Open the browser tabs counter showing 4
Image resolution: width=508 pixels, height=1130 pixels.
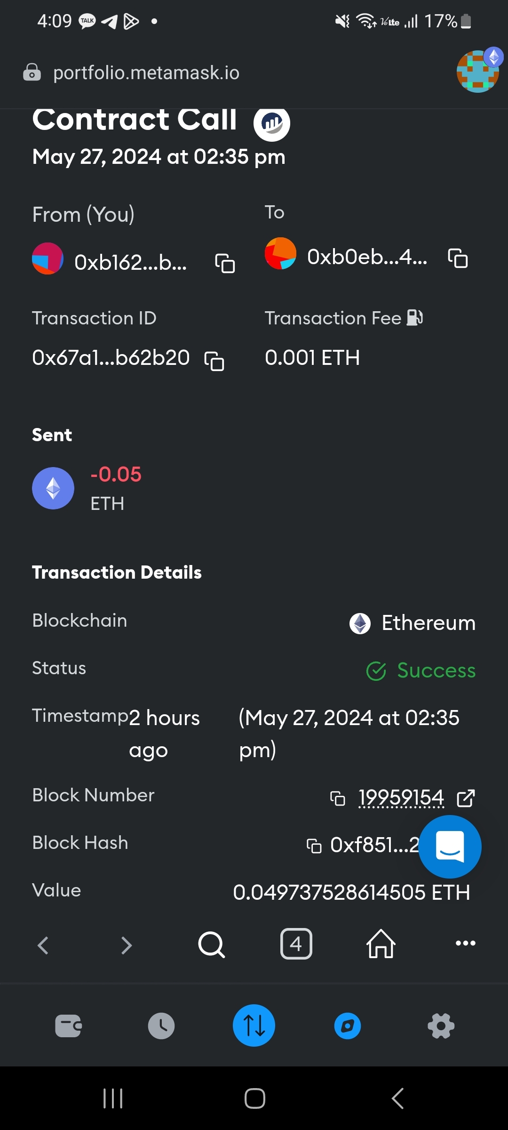[296, 944]
